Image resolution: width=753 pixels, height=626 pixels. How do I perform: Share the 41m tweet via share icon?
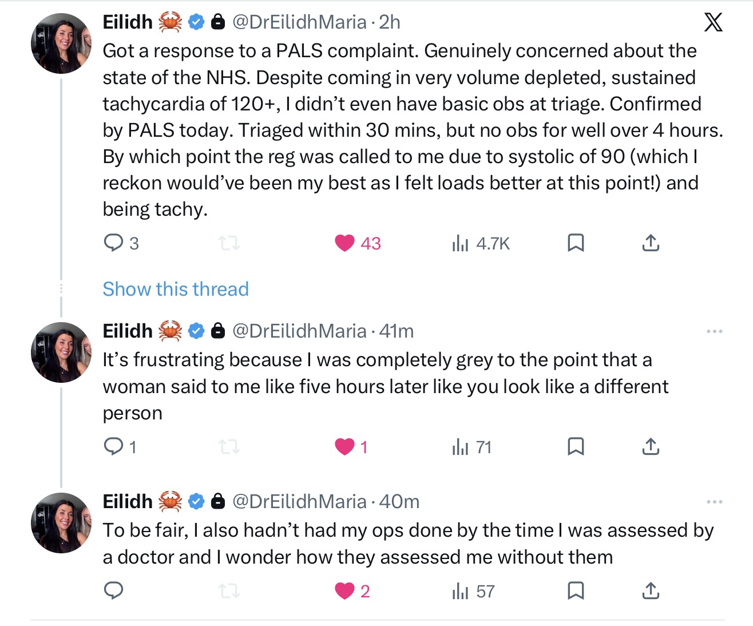pos(651,446)
